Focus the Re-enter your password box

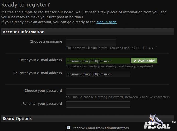(x=98, y=104)
